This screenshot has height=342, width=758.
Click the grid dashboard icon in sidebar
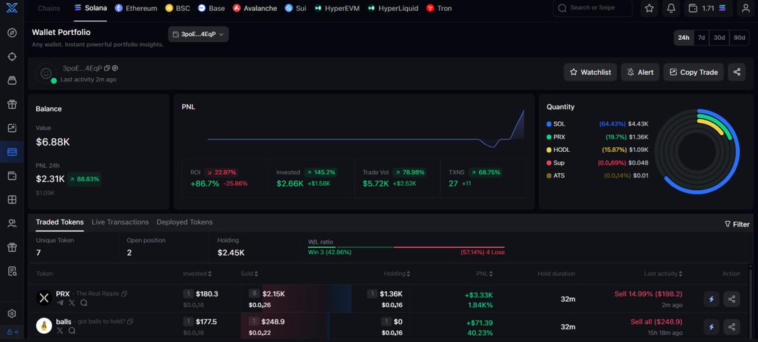pyautogui.click(x=12, y=200)
